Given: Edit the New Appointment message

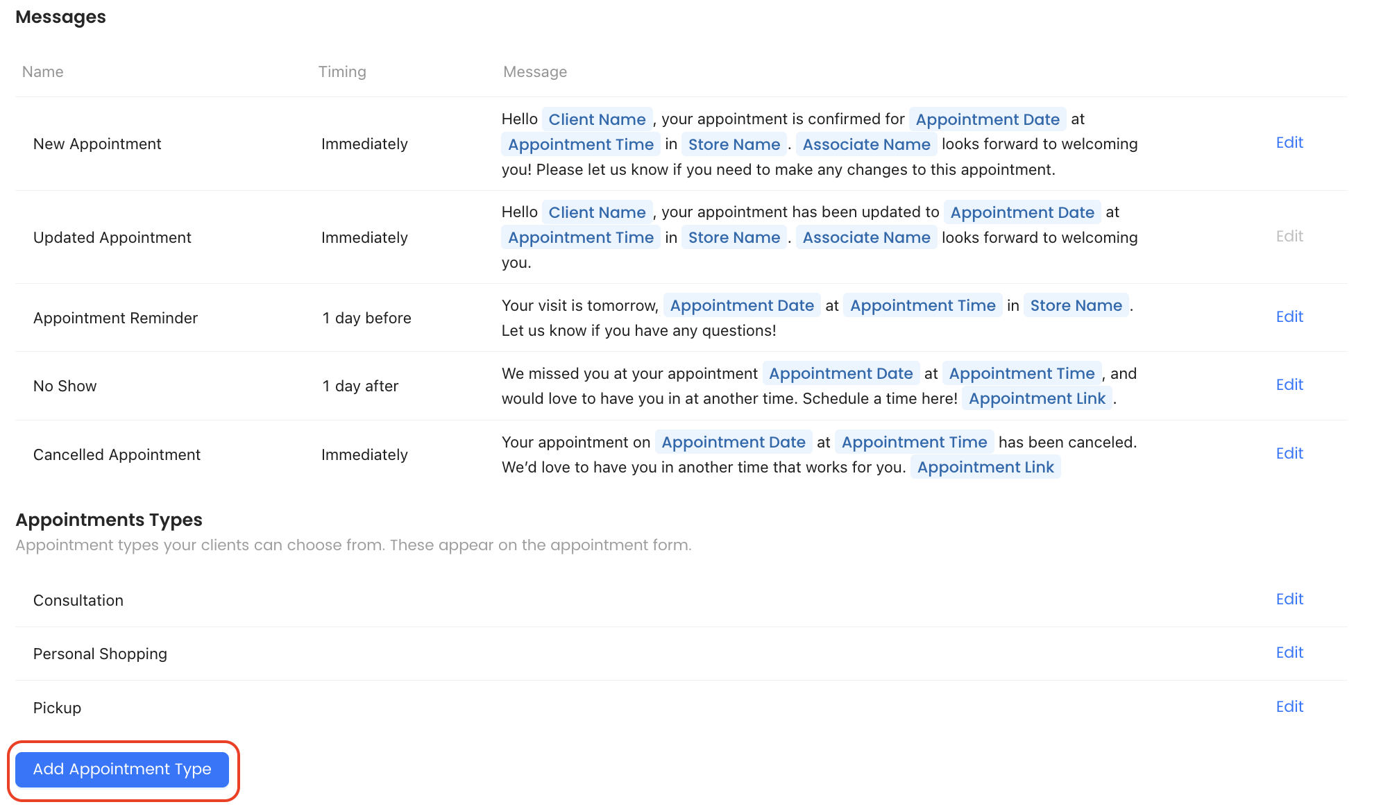Looking at the screenshot, I should coord(1289,143).
